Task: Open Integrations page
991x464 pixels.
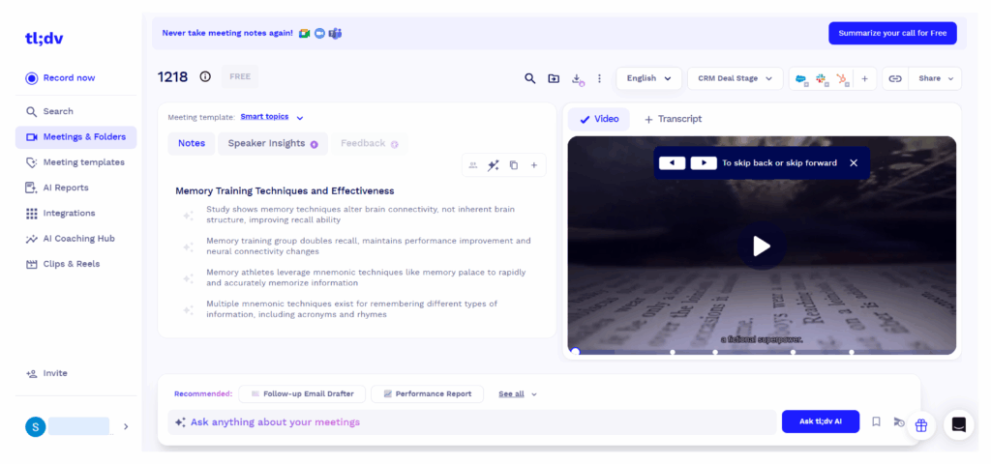Action: tap(60, 214)
